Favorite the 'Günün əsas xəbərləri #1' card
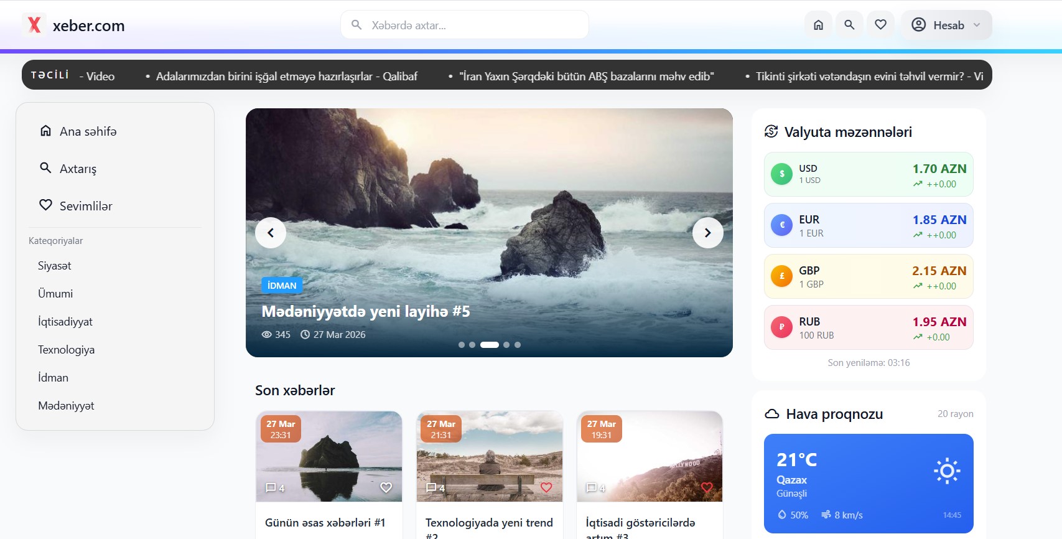 tap(386, 487)
